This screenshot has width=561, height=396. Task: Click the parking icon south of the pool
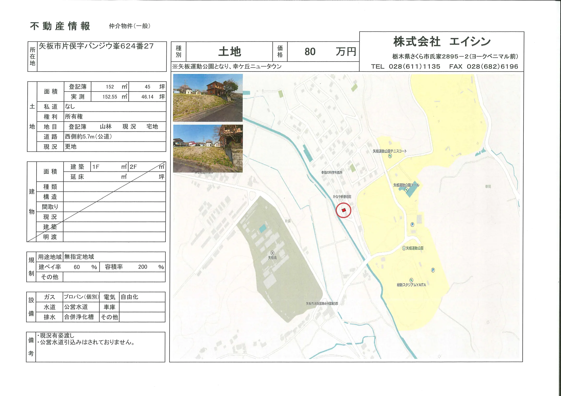tap(412, 224)
